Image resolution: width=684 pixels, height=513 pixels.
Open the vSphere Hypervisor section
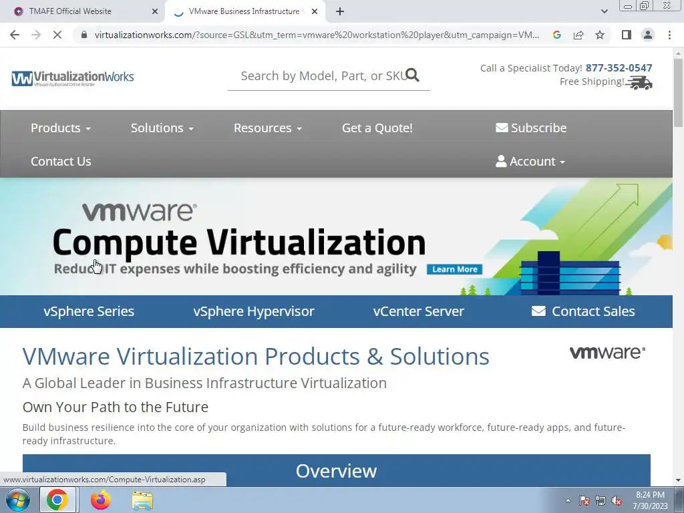tap(254, 311)
